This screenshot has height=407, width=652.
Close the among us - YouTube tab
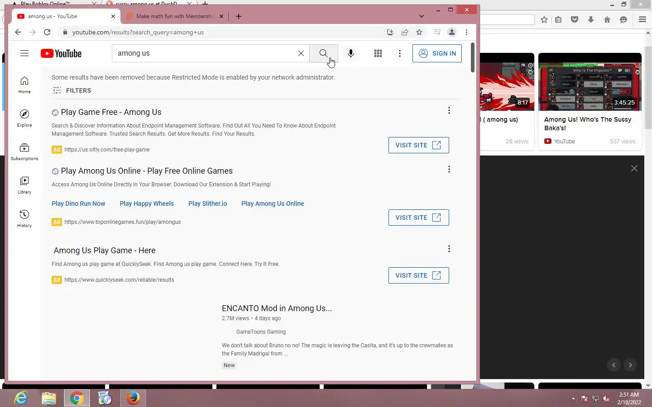(113, 16)
